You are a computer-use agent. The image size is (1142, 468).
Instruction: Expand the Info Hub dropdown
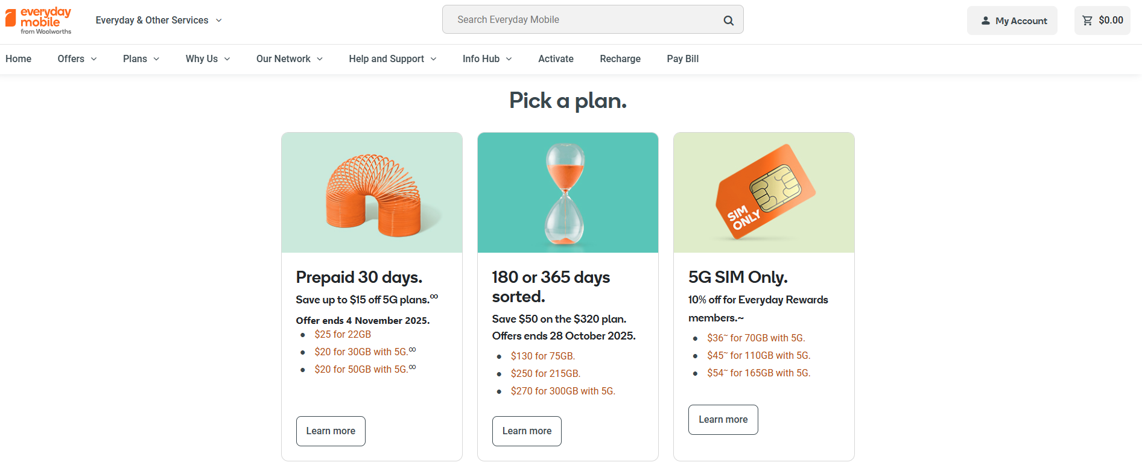(486, 58)
